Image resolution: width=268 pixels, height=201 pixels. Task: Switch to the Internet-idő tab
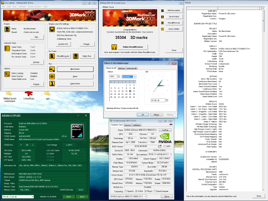[132, 68]
